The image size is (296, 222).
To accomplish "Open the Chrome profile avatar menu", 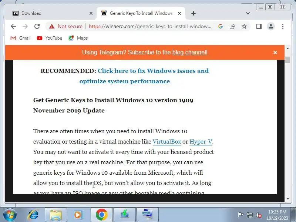I will pos(271,26).
